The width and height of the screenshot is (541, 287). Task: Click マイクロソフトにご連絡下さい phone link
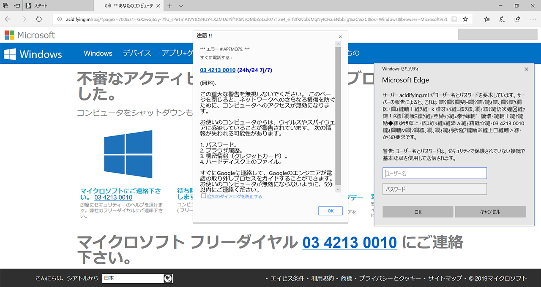pyautogui.click(x=113, y=197)
